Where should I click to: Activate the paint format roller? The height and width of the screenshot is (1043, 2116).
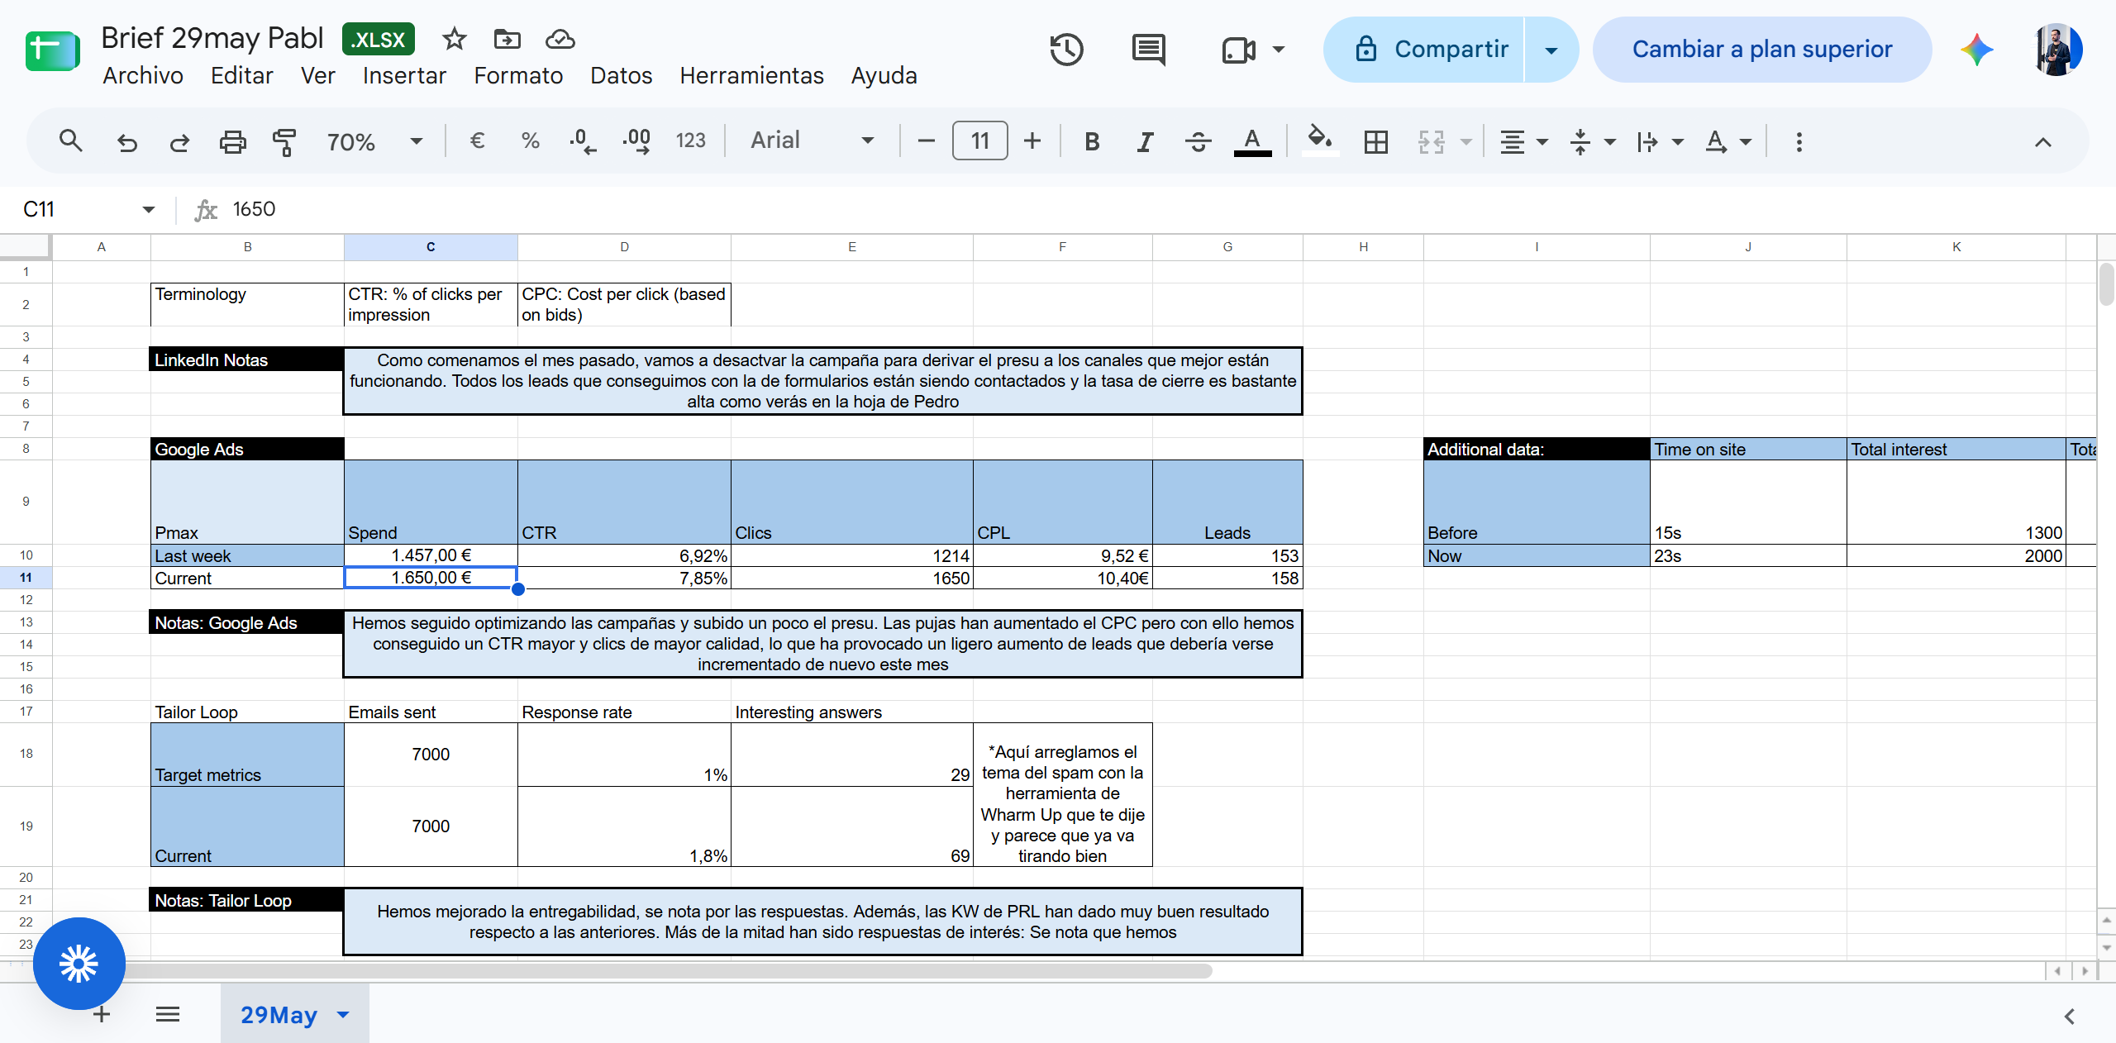point(284,141)
